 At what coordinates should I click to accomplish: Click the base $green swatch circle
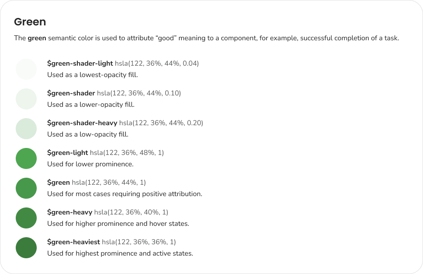point(26,188)
